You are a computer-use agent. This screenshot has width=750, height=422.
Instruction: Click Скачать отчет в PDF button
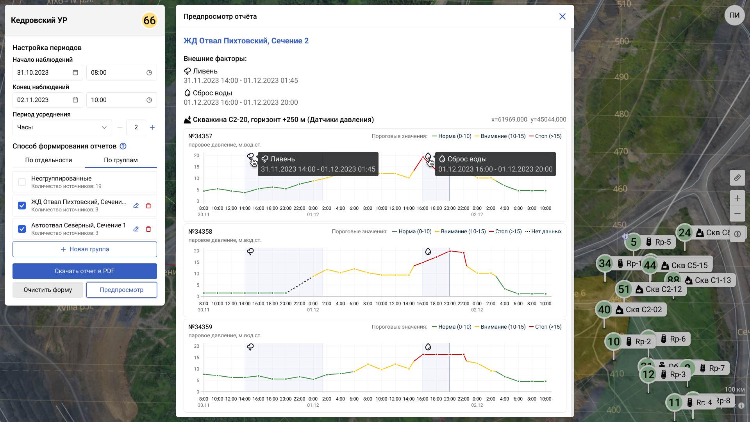click(x=84, y=271)
